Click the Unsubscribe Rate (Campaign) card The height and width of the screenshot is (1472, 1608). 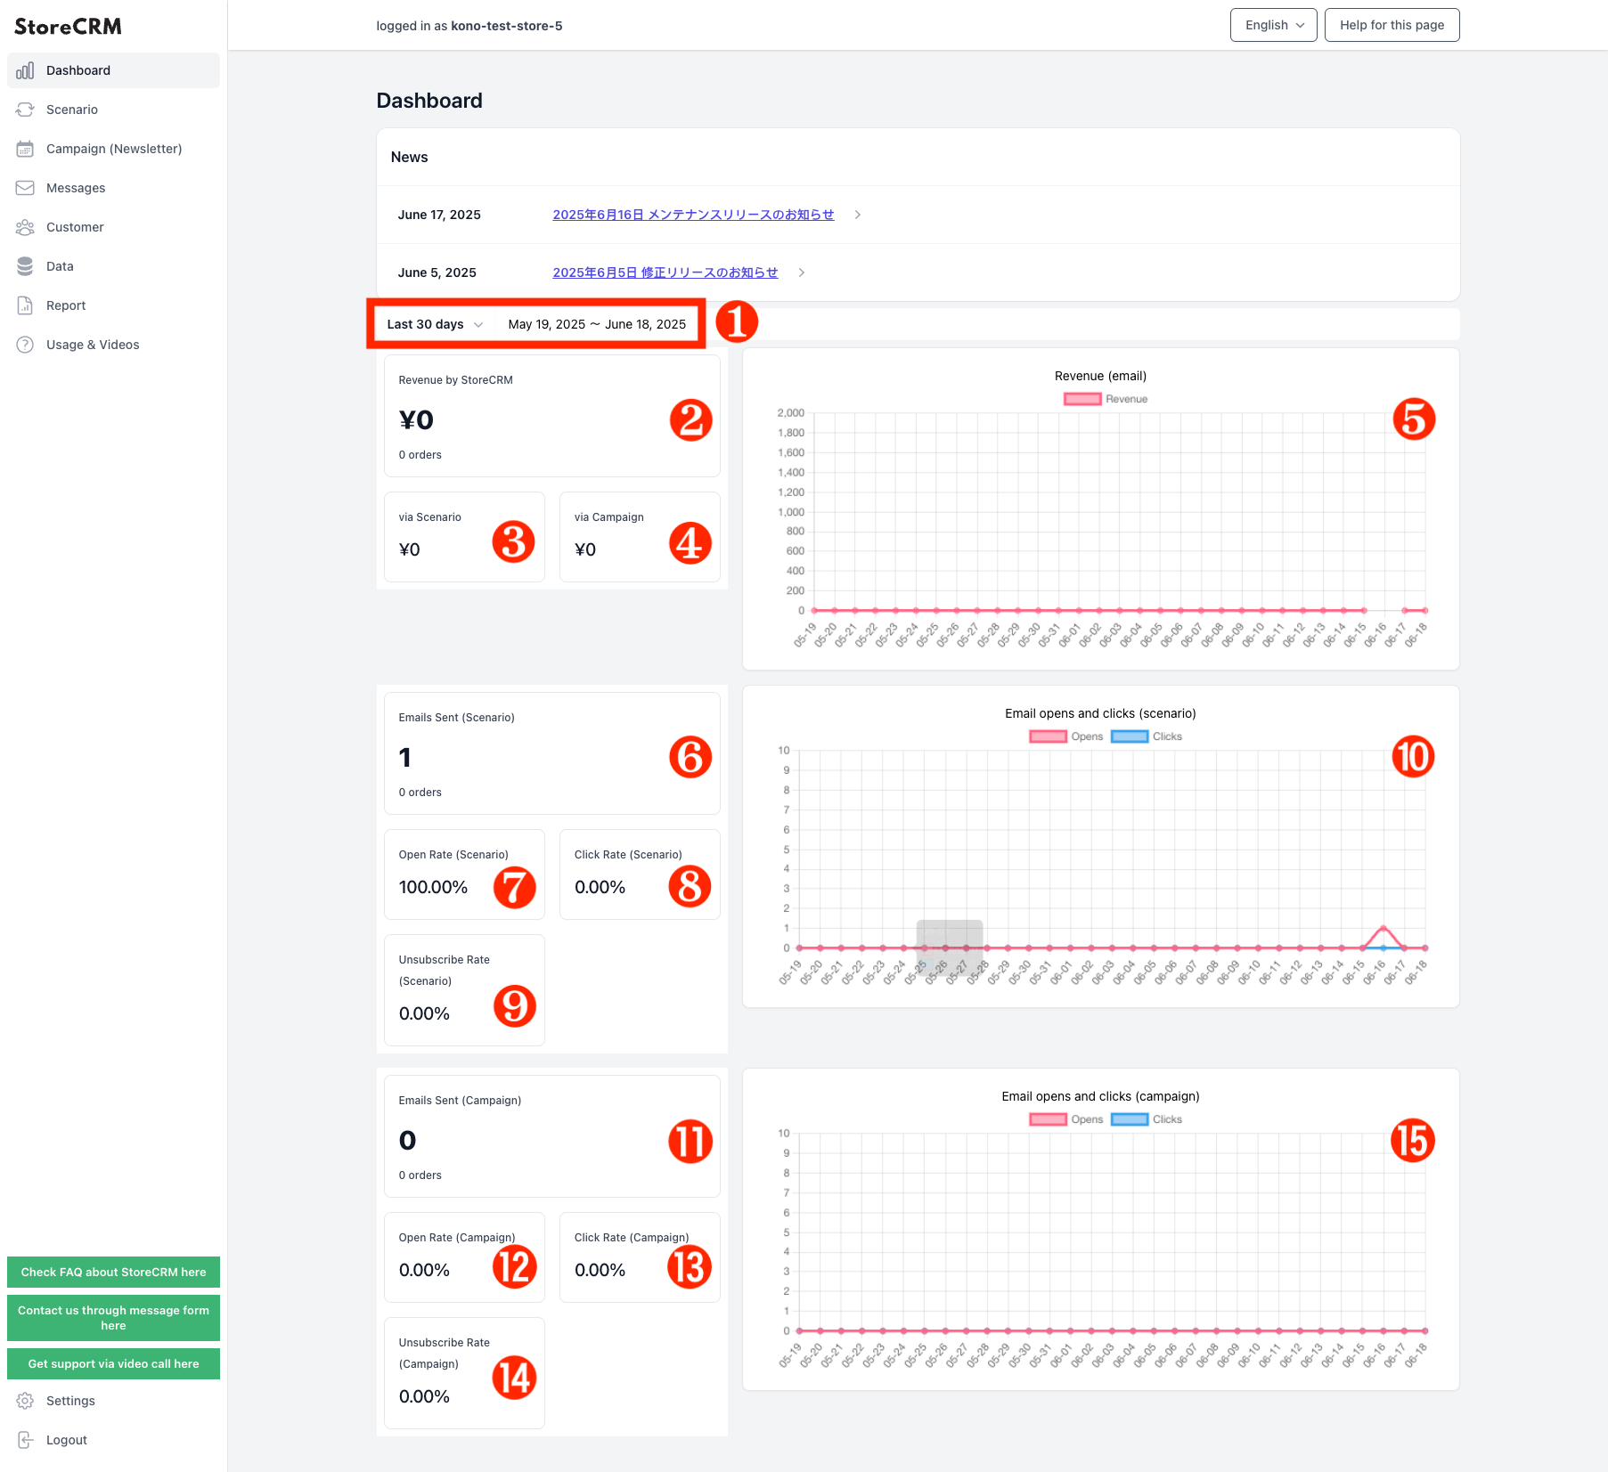click(x=464, y=1373)
